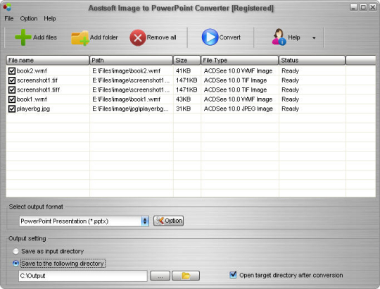The image size is (380, 289).
Task: Open the output folder with the yellow folder icon button
Action: click(186, 276)
